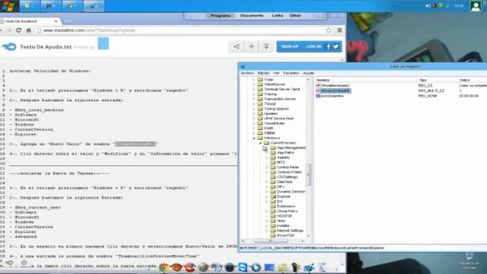The width and height of the screenshot is (487, 274).
Task: Open Chrome from the dock
Action: (164, 267)
